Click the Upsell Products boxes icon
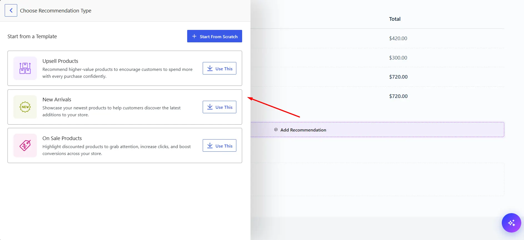Viewport: 524px width, 240px height. tap(25, 68)
